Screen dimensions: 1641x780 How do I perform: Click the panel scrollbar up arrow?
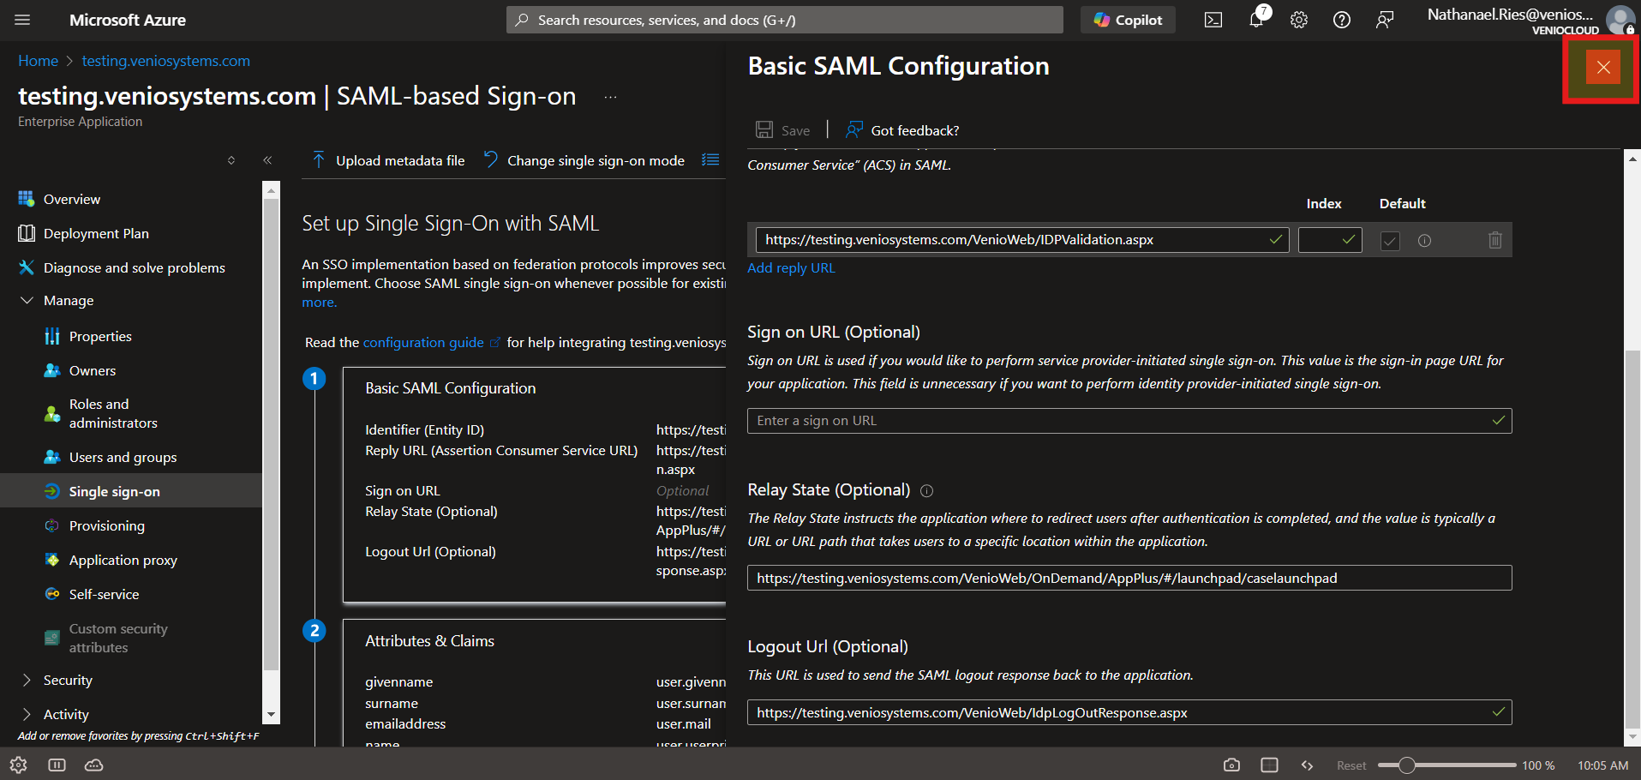pyautogui.click(x=1632, y=159)
